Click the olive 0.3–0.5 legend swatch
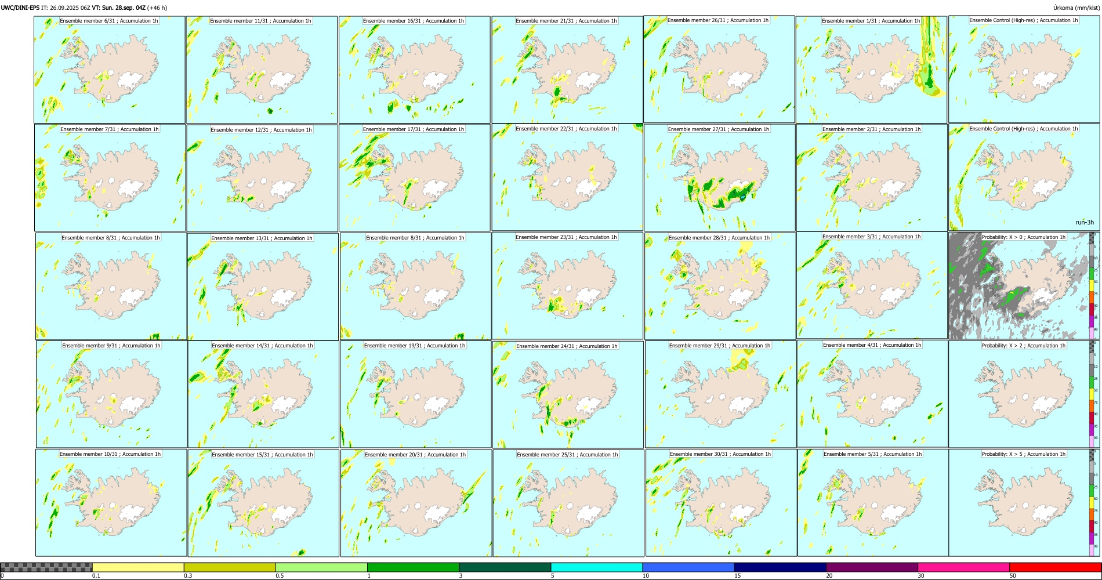Image resolution: width=1102 pixels, height=580 pixels. click(230, 567)
